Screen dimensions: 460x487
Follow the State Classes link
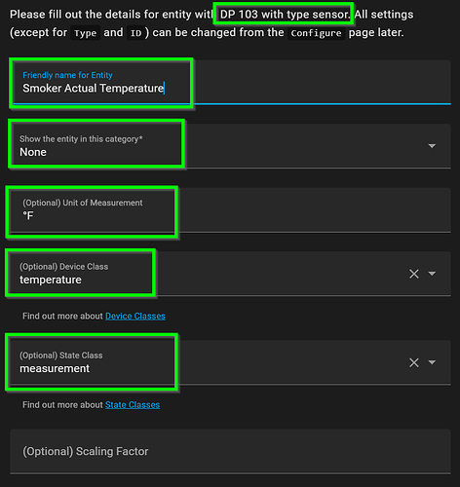[133, 405]
